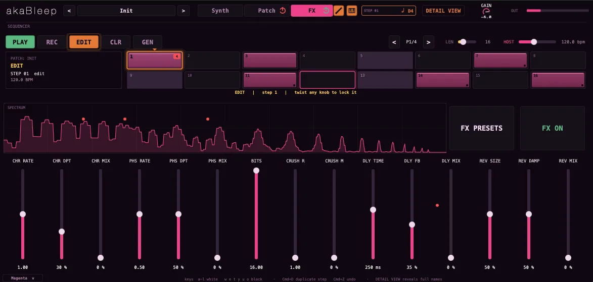Go to next pattern page arrow
593x282 pixels.
tap(428, 42)
